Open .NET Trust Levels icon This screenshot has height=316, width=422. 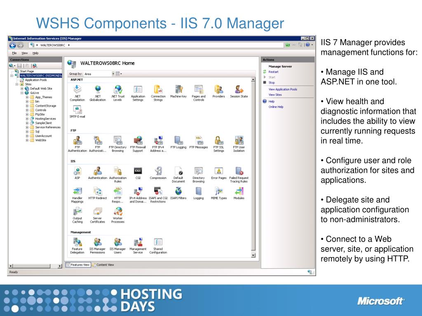coord(117,93)
